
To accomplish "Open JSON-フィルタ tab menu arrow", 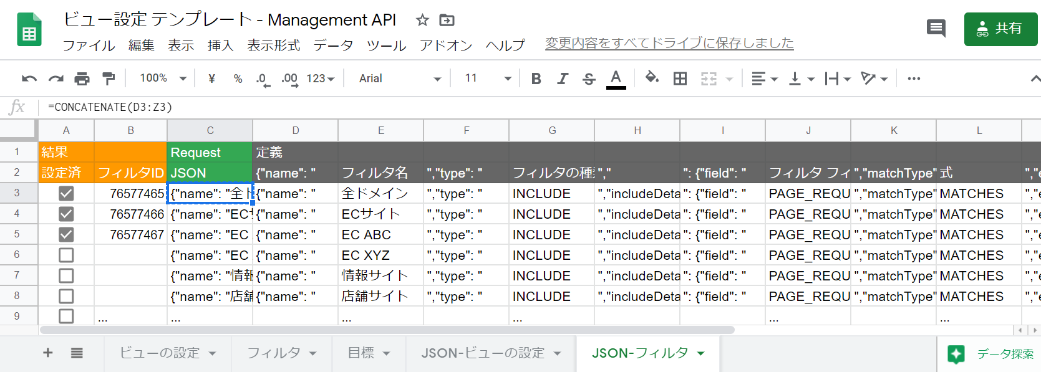I will point(701,353).
